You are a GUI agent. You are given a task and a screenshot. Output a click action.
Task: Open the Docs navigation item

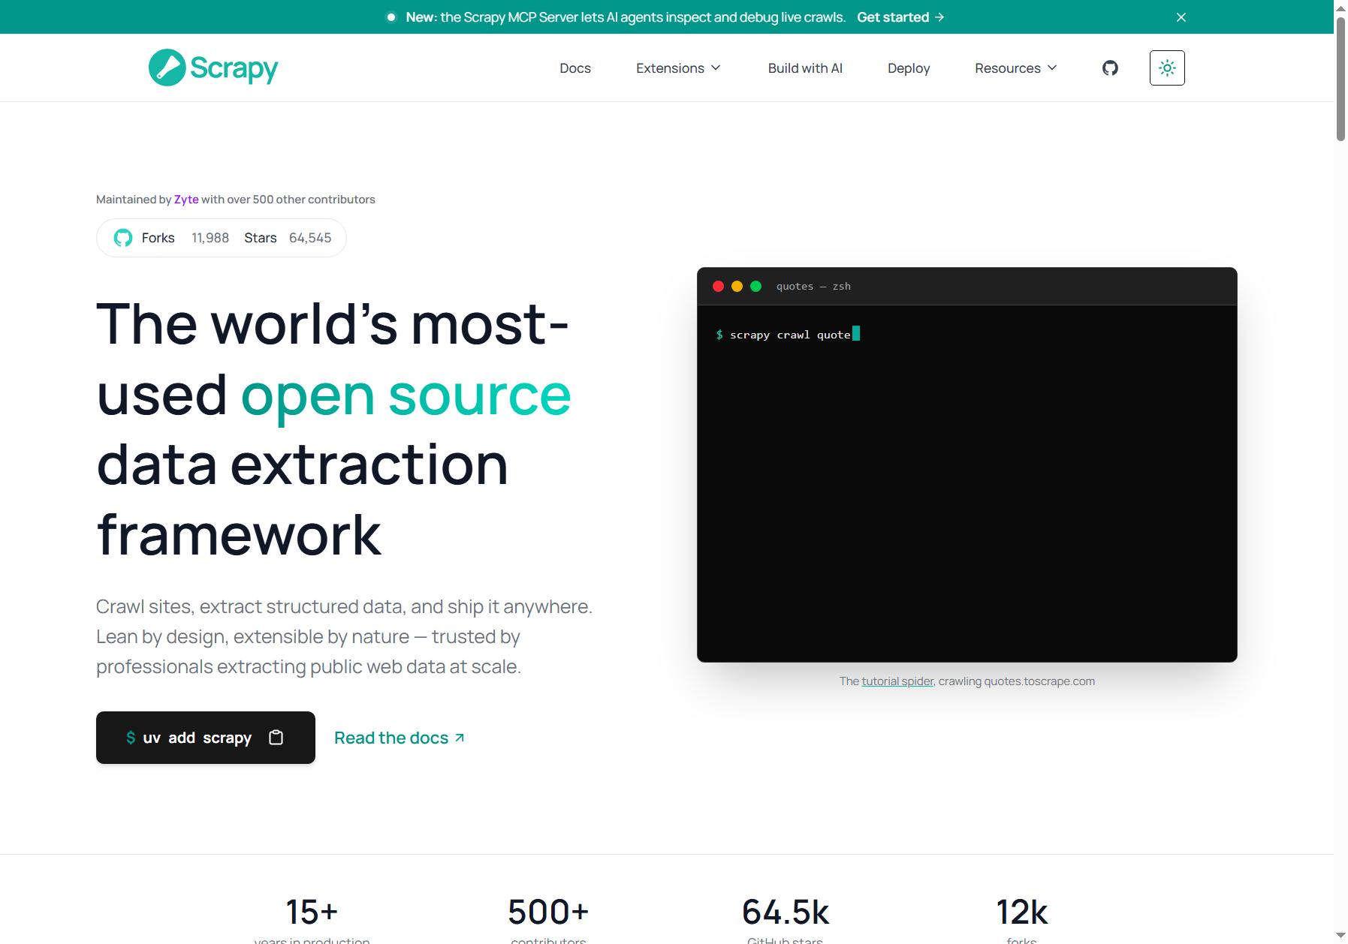tap(575, 68)
